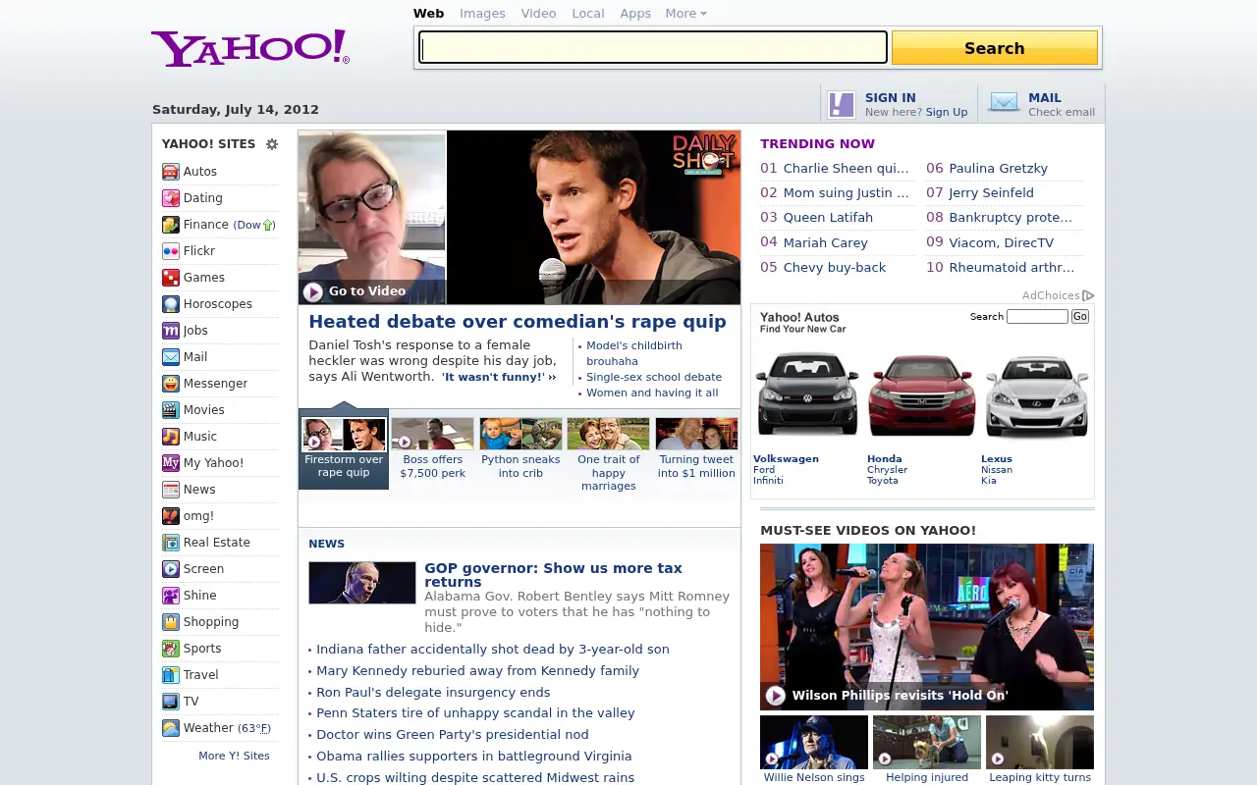
Task: Click the Sports icon in sidebar
Action: [x=171, y=649]
